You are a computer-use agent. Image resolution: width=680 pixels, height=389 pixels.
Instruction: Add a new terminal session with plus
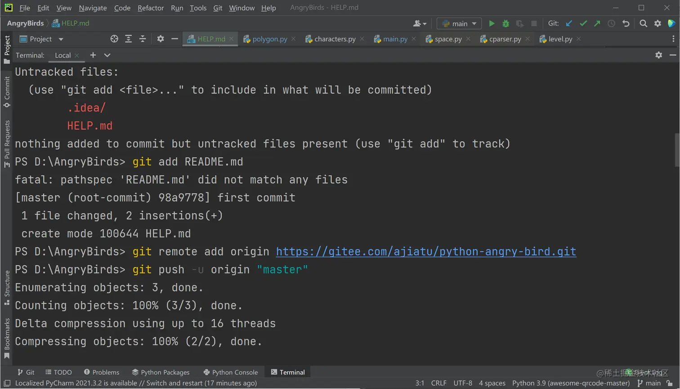(93, 55)
